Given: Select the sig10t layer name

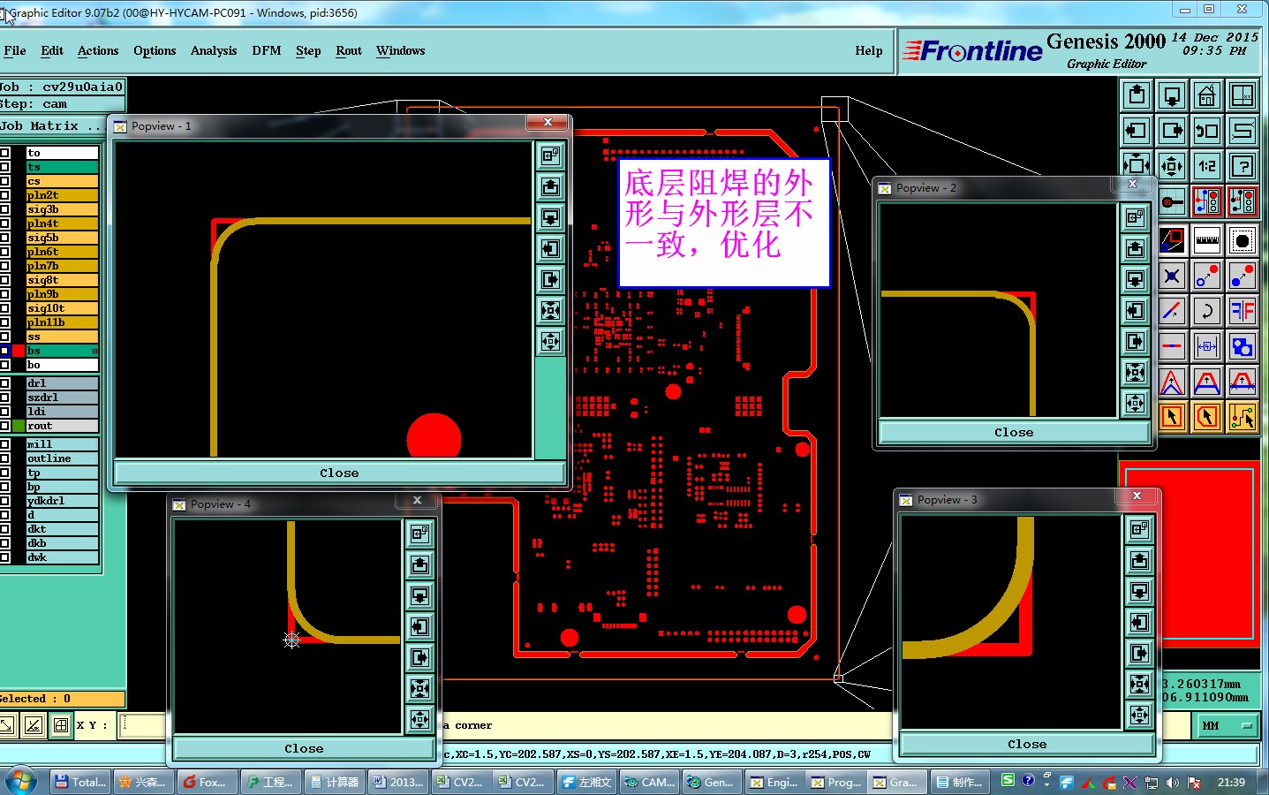Looking at the screenshot, I should 62,308.
